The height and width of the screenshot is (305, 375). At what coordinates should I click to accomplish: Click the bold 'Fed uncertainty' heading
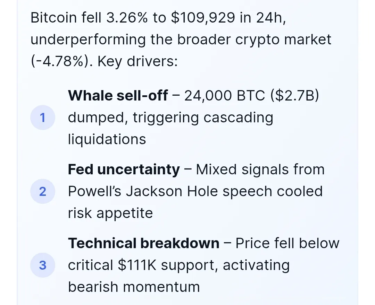[124, 169]
